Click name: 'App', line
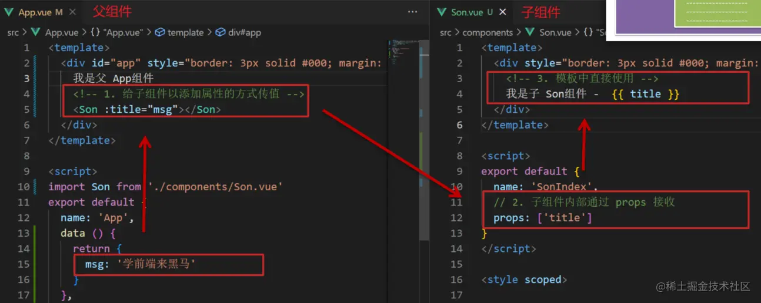 (x=97, y=218)
